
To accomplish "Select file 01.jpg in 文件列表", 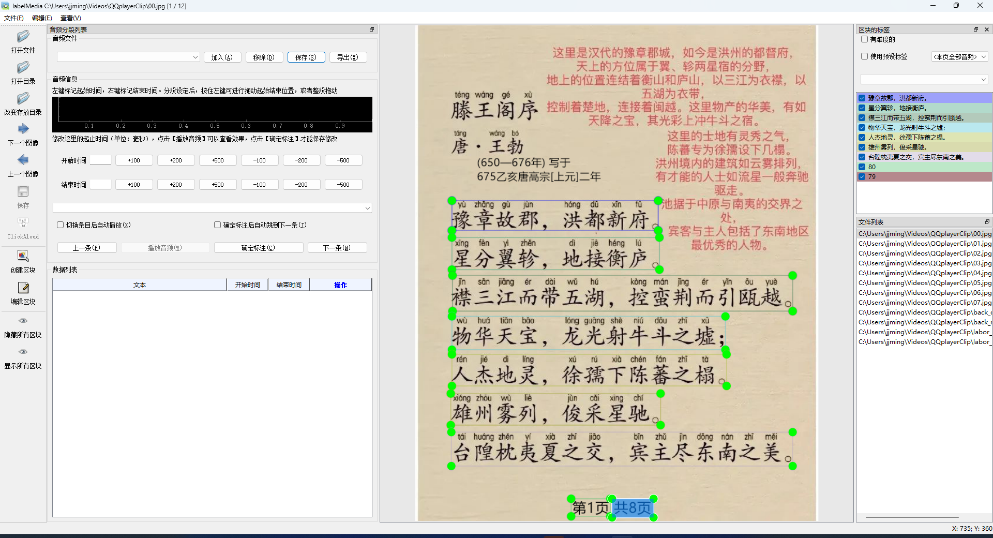I will (925, 244).
